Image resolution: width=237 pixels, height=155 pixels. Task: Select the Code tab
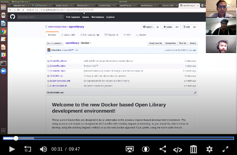coord(52,35)
